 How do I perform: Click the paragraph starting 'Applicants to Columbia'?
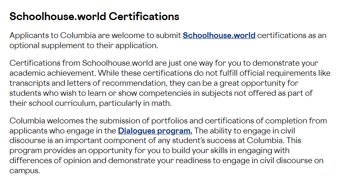tap(168, 41)
